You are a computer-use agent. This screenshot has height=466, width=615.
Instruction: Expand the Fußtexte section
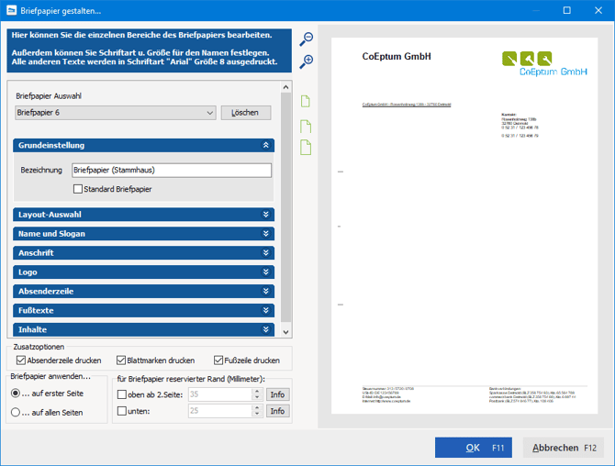click(266, 310)
